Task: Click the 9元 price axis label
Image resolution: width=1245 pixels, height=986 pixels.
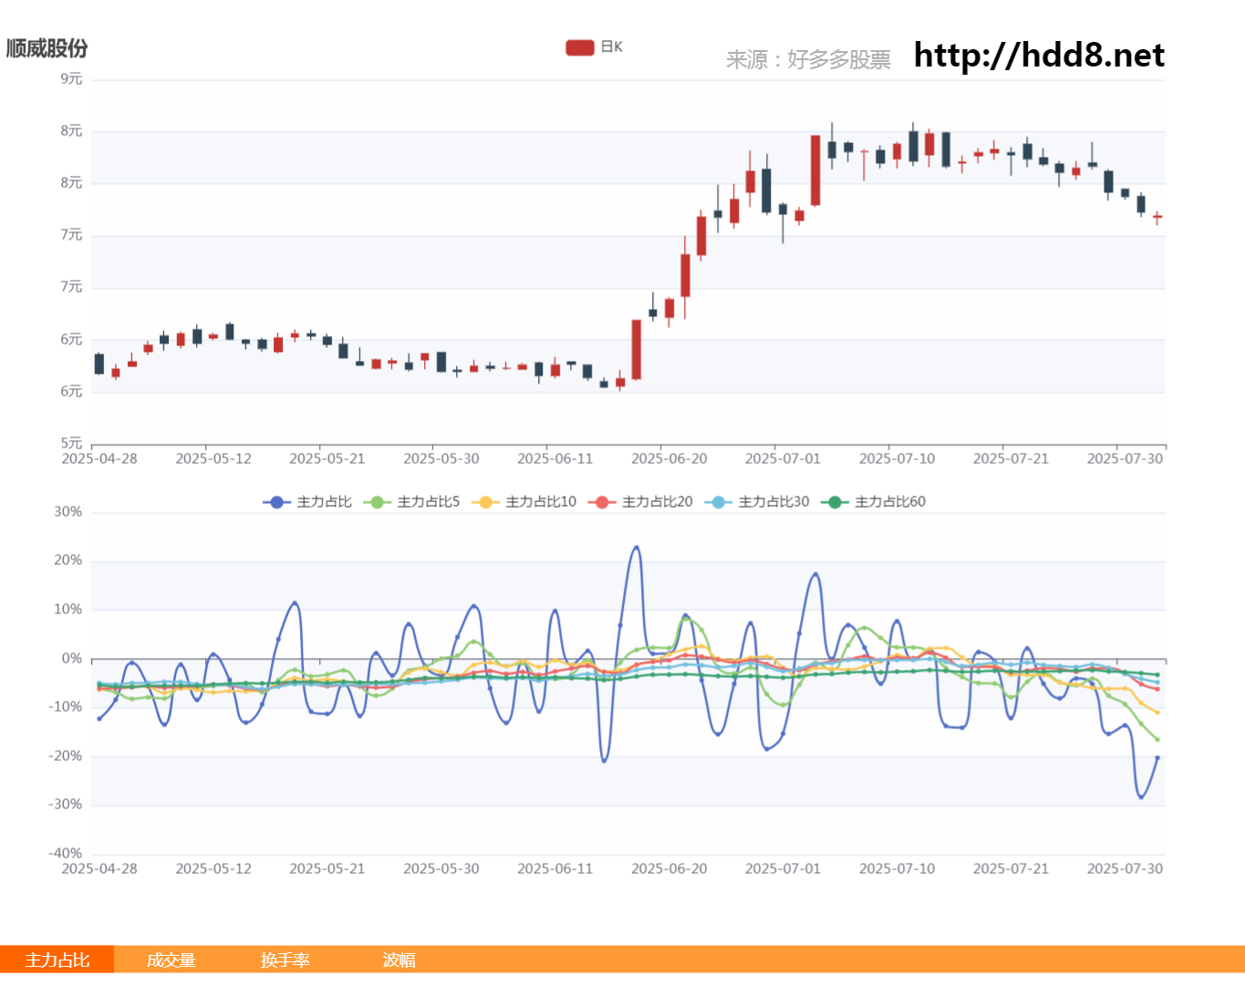Action: [71, 79]
